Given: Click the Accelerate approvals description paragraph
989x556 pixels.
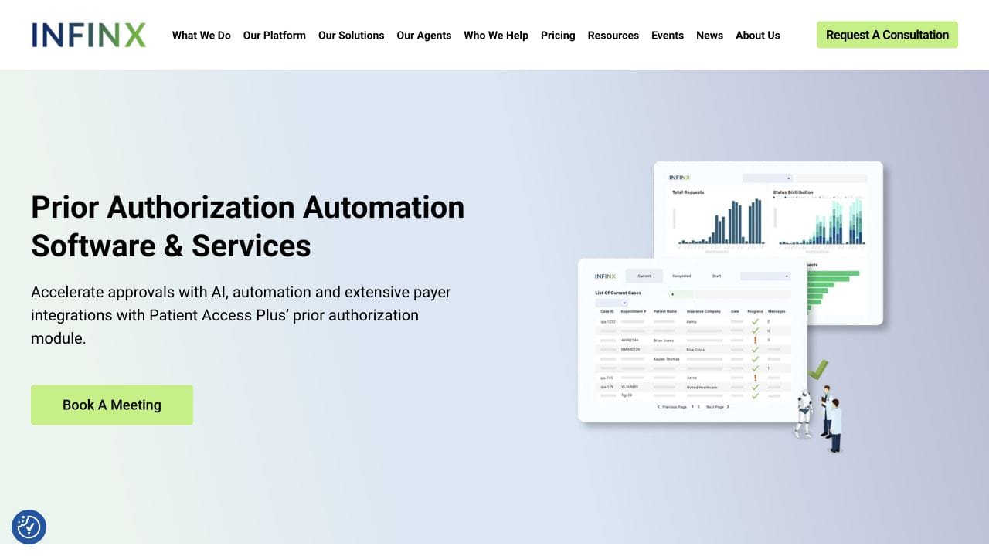Looking at the screenshot, I should click(x=241, y=315).
